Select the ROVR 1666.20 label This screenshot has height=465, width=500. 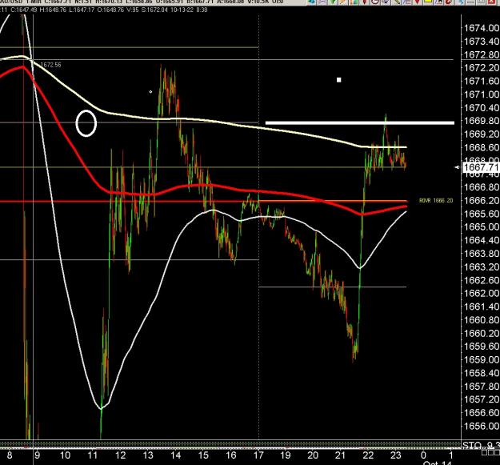(436, 201)
